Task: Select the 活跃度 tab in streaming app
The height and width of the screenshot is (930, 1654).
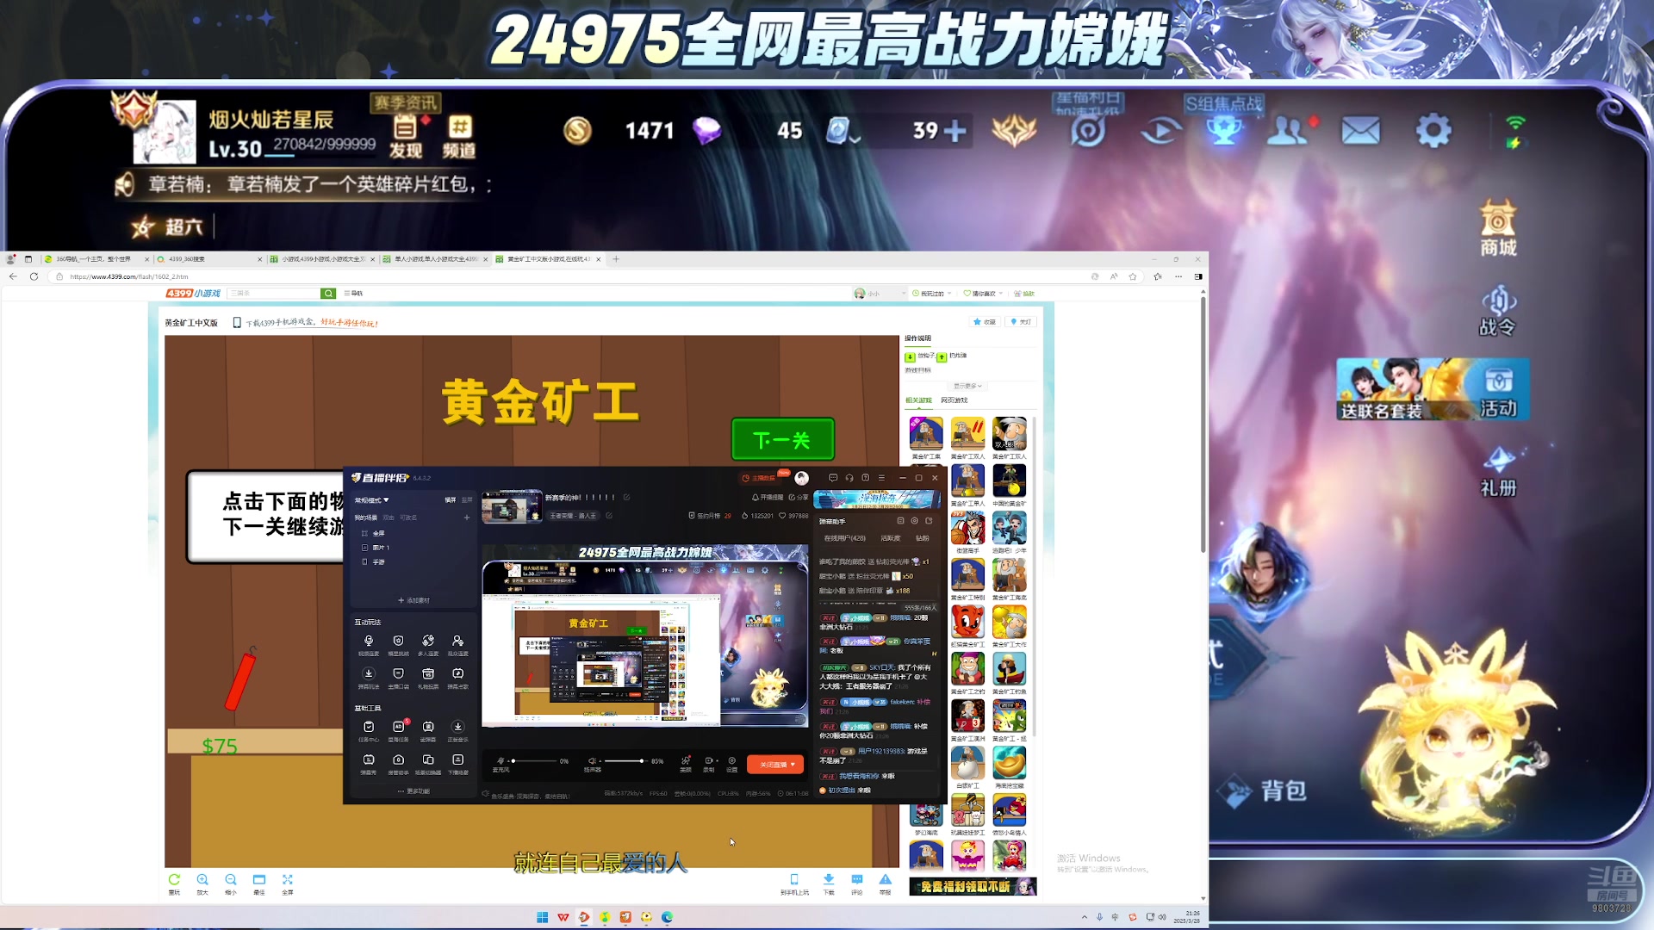Action: pyautogui.click(x=890, y=538)
